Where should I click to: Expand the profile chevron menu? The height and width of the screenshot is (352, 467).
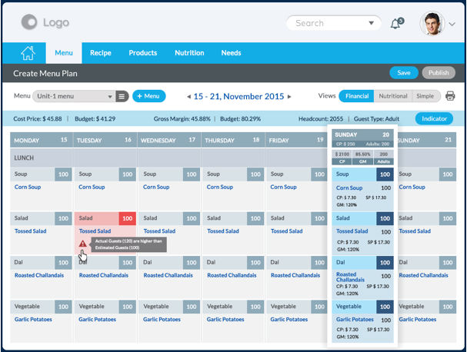pos(452,25)
